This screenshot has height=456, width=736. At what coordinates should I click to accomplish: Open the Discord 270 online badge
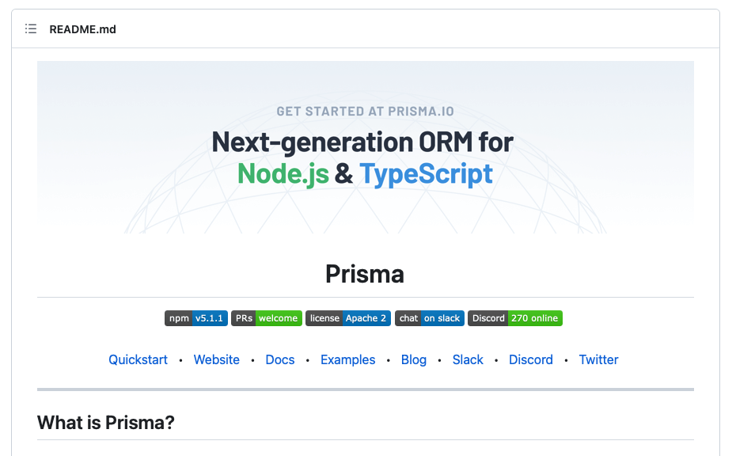tap(515, 318)
